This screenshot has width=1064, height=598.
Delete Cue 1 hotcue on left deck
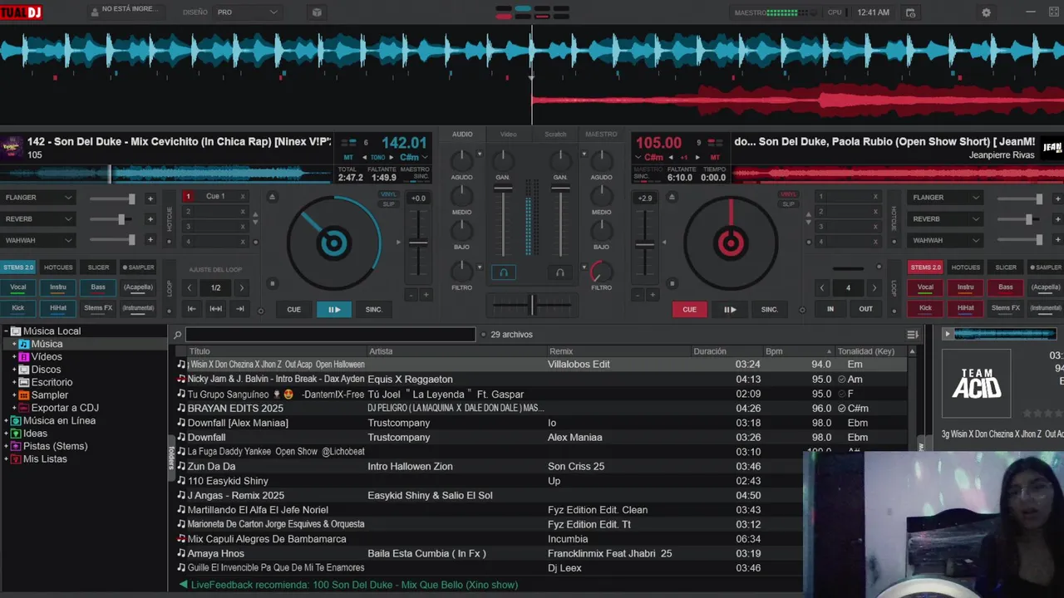(x=243, y=197)
